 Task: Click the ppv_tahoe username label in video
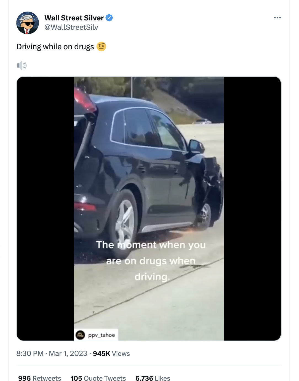point(102,335)
